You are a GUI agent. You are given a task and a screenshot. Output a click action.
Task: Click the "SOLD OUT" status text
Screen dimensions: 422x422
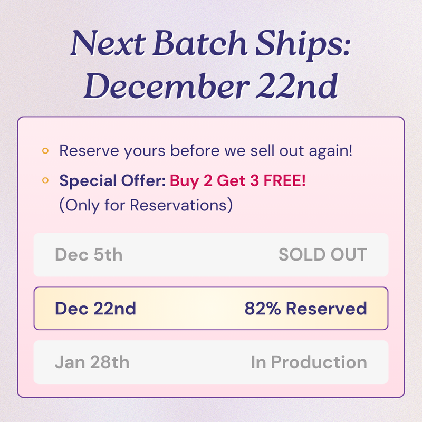tap(322, 255)
